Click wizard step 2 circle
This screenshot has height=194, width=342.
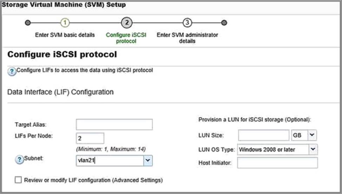click(x=126, y=23)
